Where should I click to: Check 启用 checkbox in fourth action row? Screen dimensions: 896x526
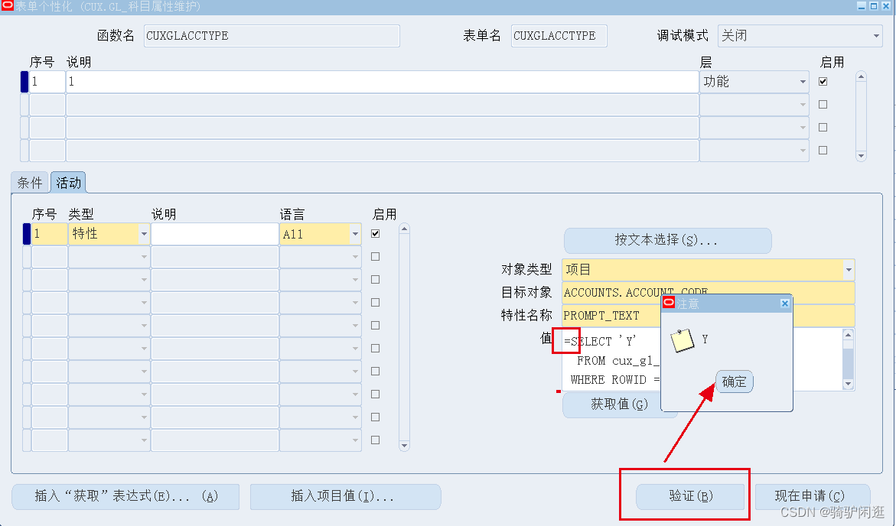(x=376, y=302)
